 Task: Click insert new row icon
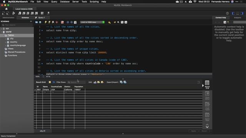pos(98,82)
